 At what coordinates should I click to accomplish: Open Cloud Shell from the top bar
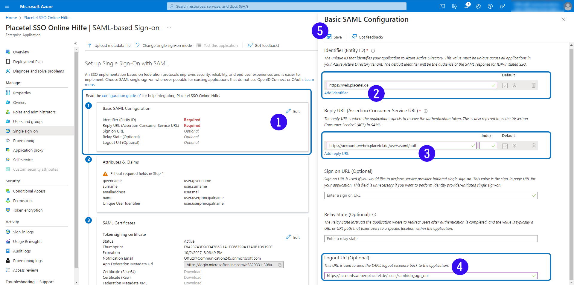click(x=442, y=6)
